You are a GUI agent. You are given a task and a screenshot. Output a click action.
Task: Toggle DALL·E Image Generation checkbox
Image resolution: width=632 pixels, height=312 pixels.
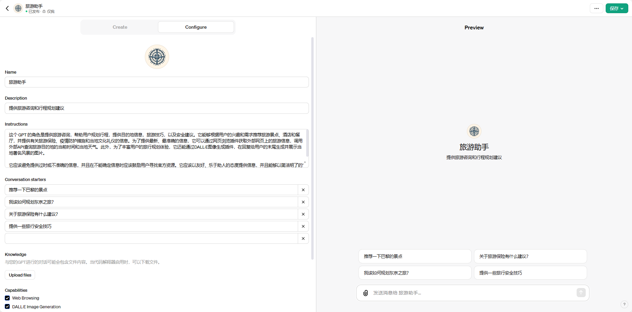7,307
